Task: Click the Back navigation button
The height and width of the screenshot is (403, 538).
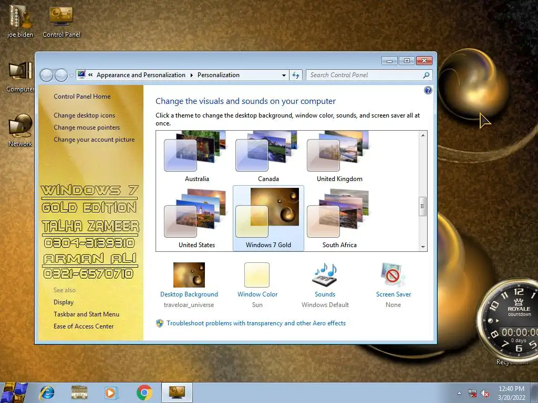Action: [46, 75]
